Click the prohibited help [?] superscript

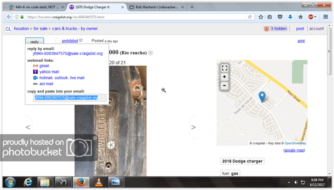(x=81, y=40)
